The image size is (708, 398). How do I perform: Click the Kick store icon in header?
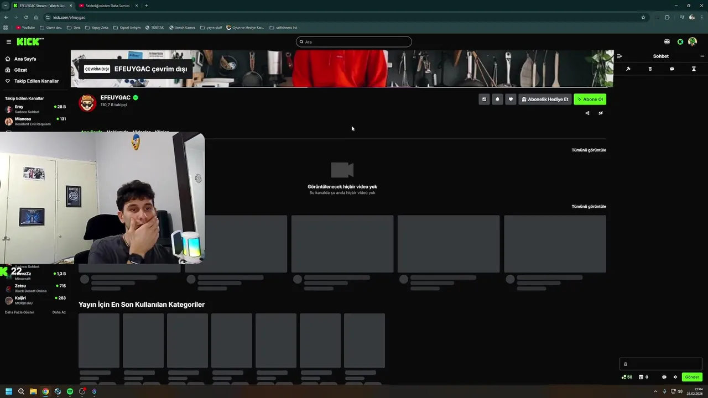(667, 41)
